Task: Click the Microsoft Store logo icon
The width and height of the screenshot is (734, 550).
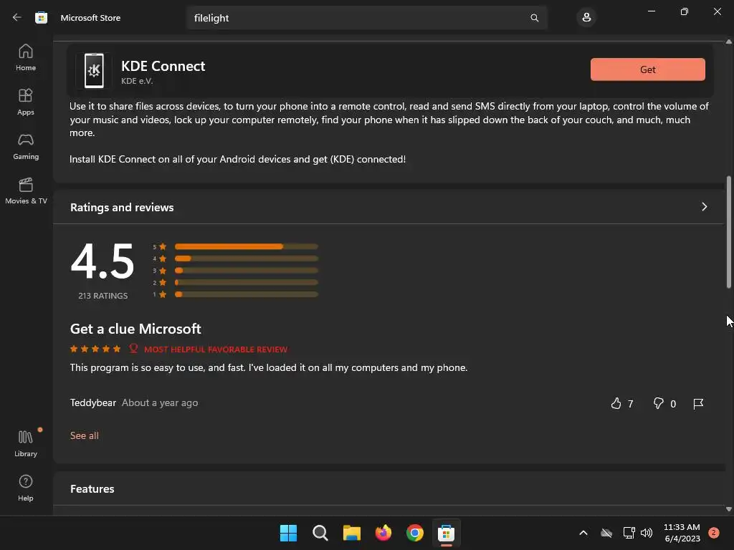Action: (41, 18)
